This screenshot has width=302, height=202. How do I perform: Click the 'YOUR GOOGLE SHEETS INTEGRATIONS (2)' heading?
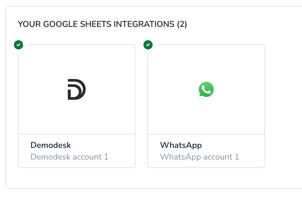[103, 24]
